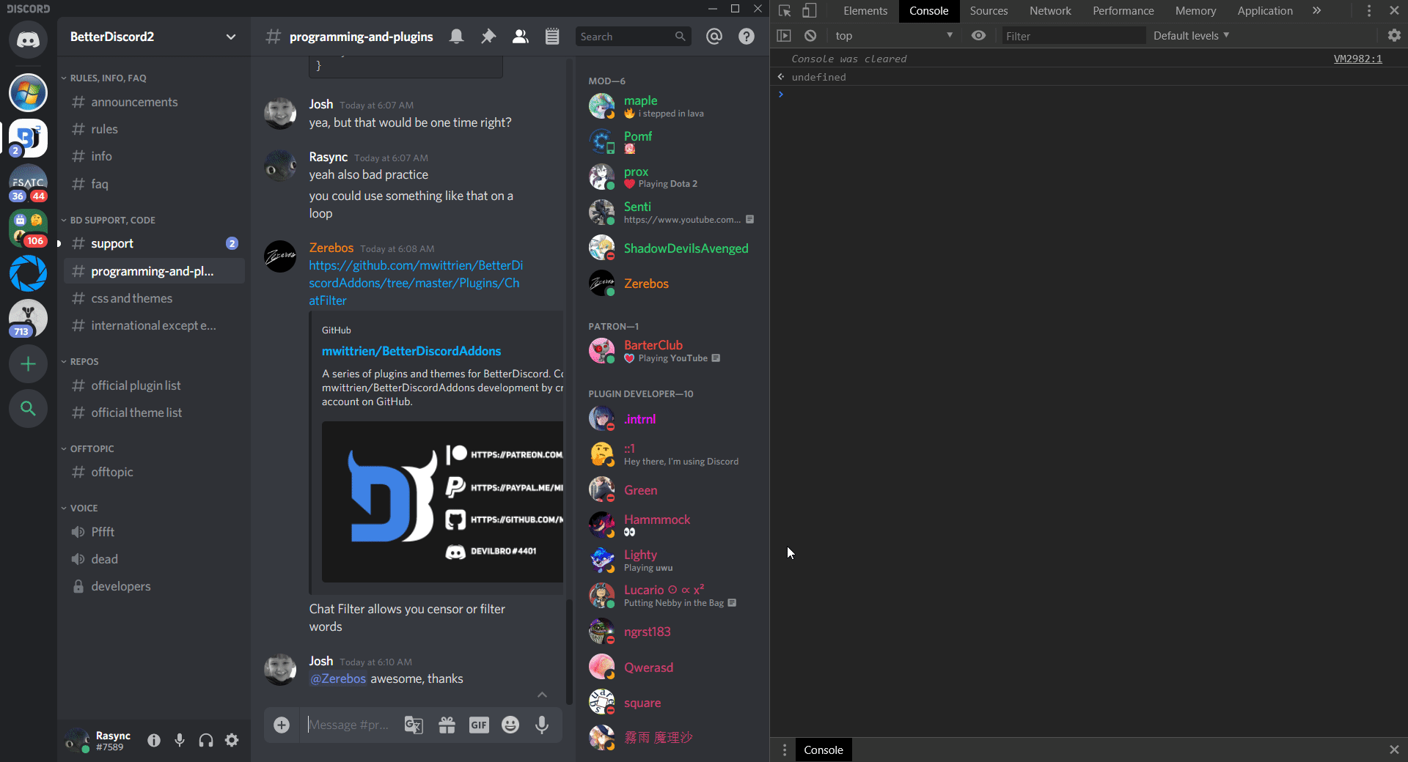Image resolution: width=1408 pixels, height=762 pixels.
Task: Open the plugin notes icon in header
Action: pos(552,36)
